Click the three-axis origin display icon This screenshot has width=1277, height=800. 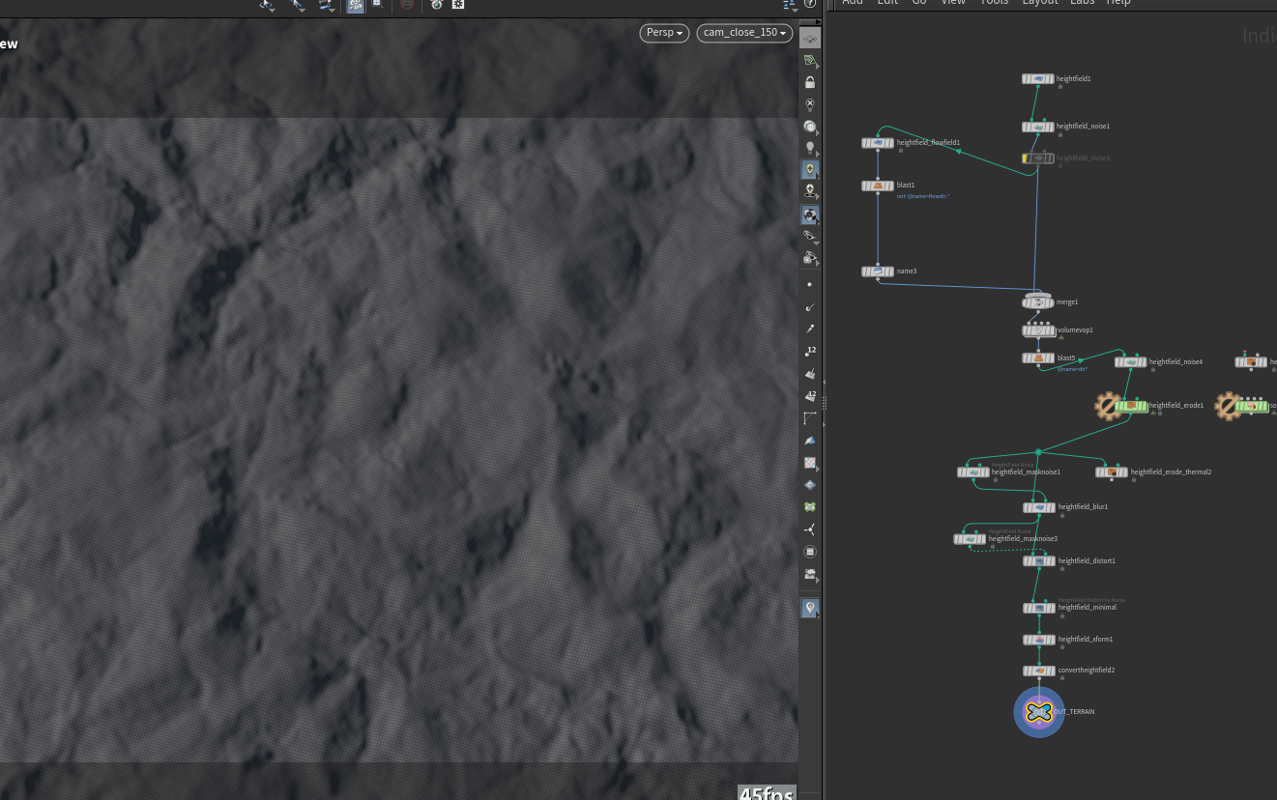pyautogui.click(x=810, y=529)
